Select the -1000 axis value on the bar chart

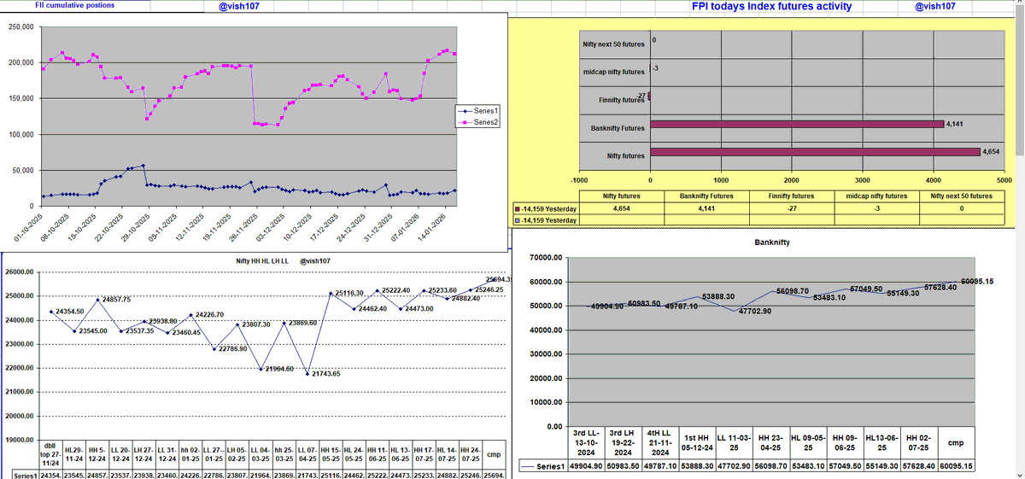click(x=578, y=180)
